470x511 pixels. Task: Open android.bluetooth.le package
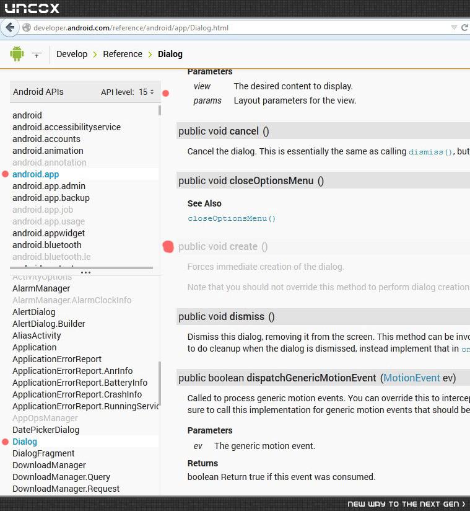coord(51,257)
